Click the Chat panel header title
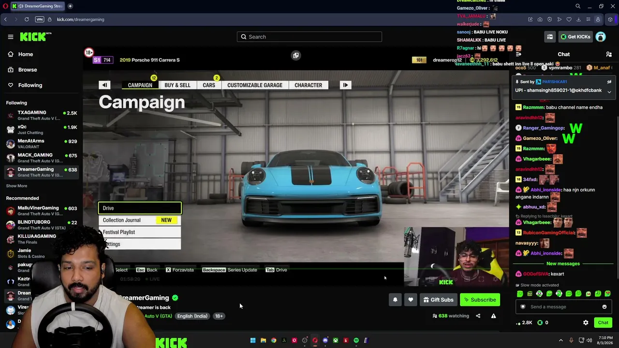The image size is (619, 348). click(x=564, y=54)
